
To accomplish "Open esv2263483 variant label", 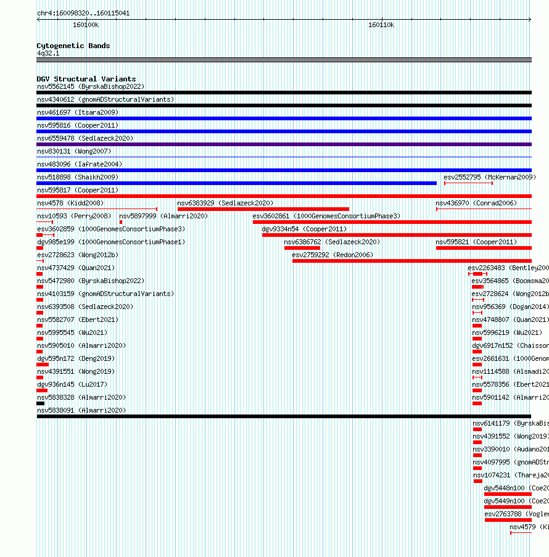I will (508, 268).
